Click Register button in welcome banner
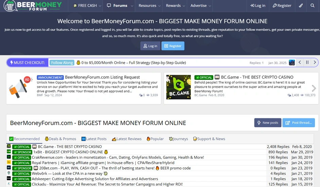The height and width of the screenshot is (187, 320). pyautogui.click(x=173, y=46)
